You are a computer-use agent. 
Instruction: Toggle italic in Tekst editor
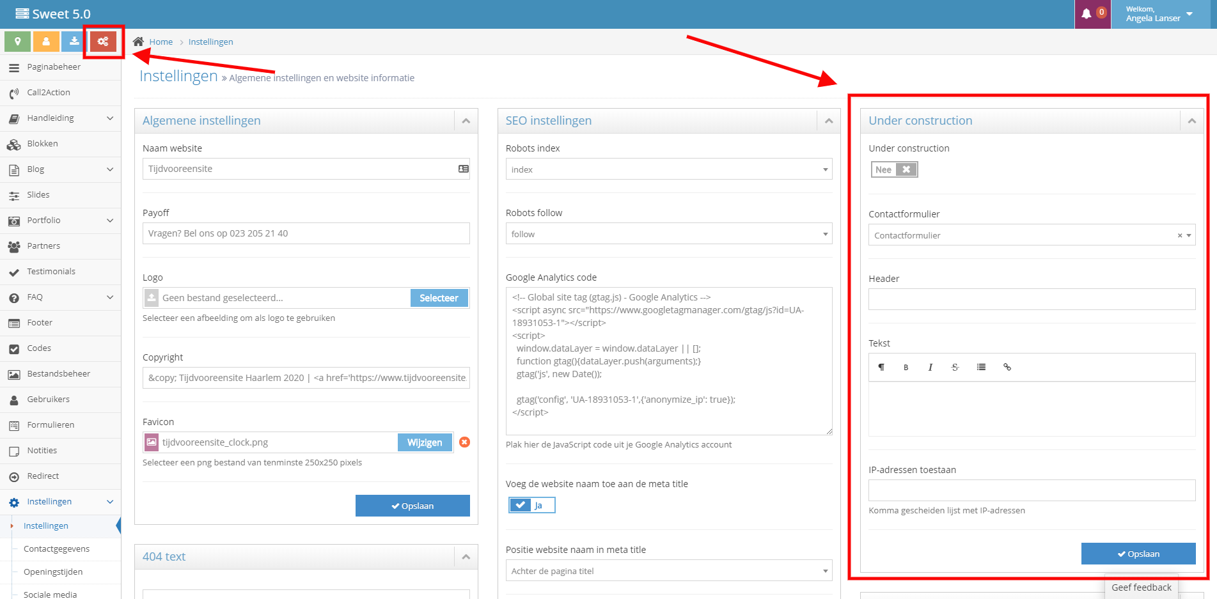930,367
